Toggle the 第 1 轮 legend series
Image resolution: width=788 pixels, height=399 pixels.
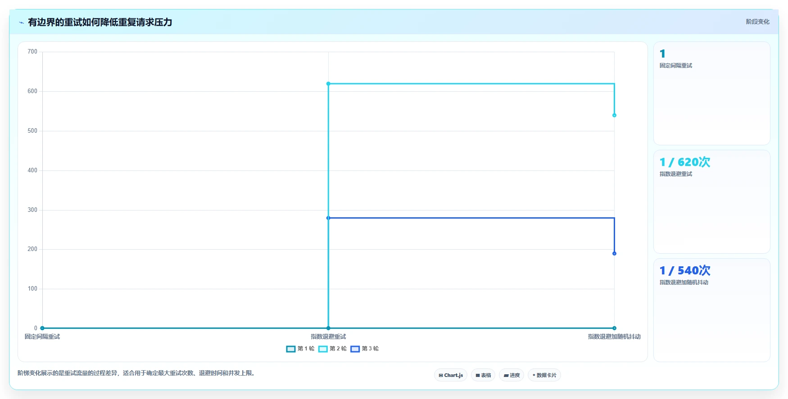[300, 349]
